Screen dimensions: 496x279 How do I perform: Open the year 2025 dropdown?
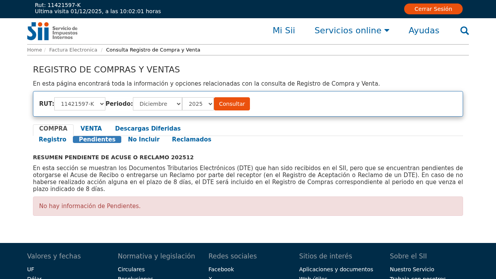click(198, 104)
